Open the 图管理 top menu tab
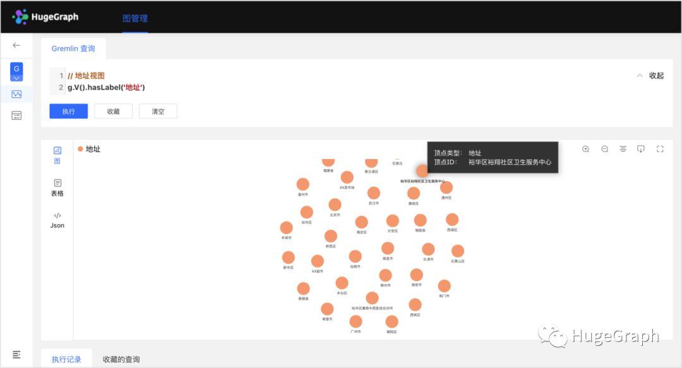Image resolution: width=682 pixels, height=368 pixels. coord(135,18)
